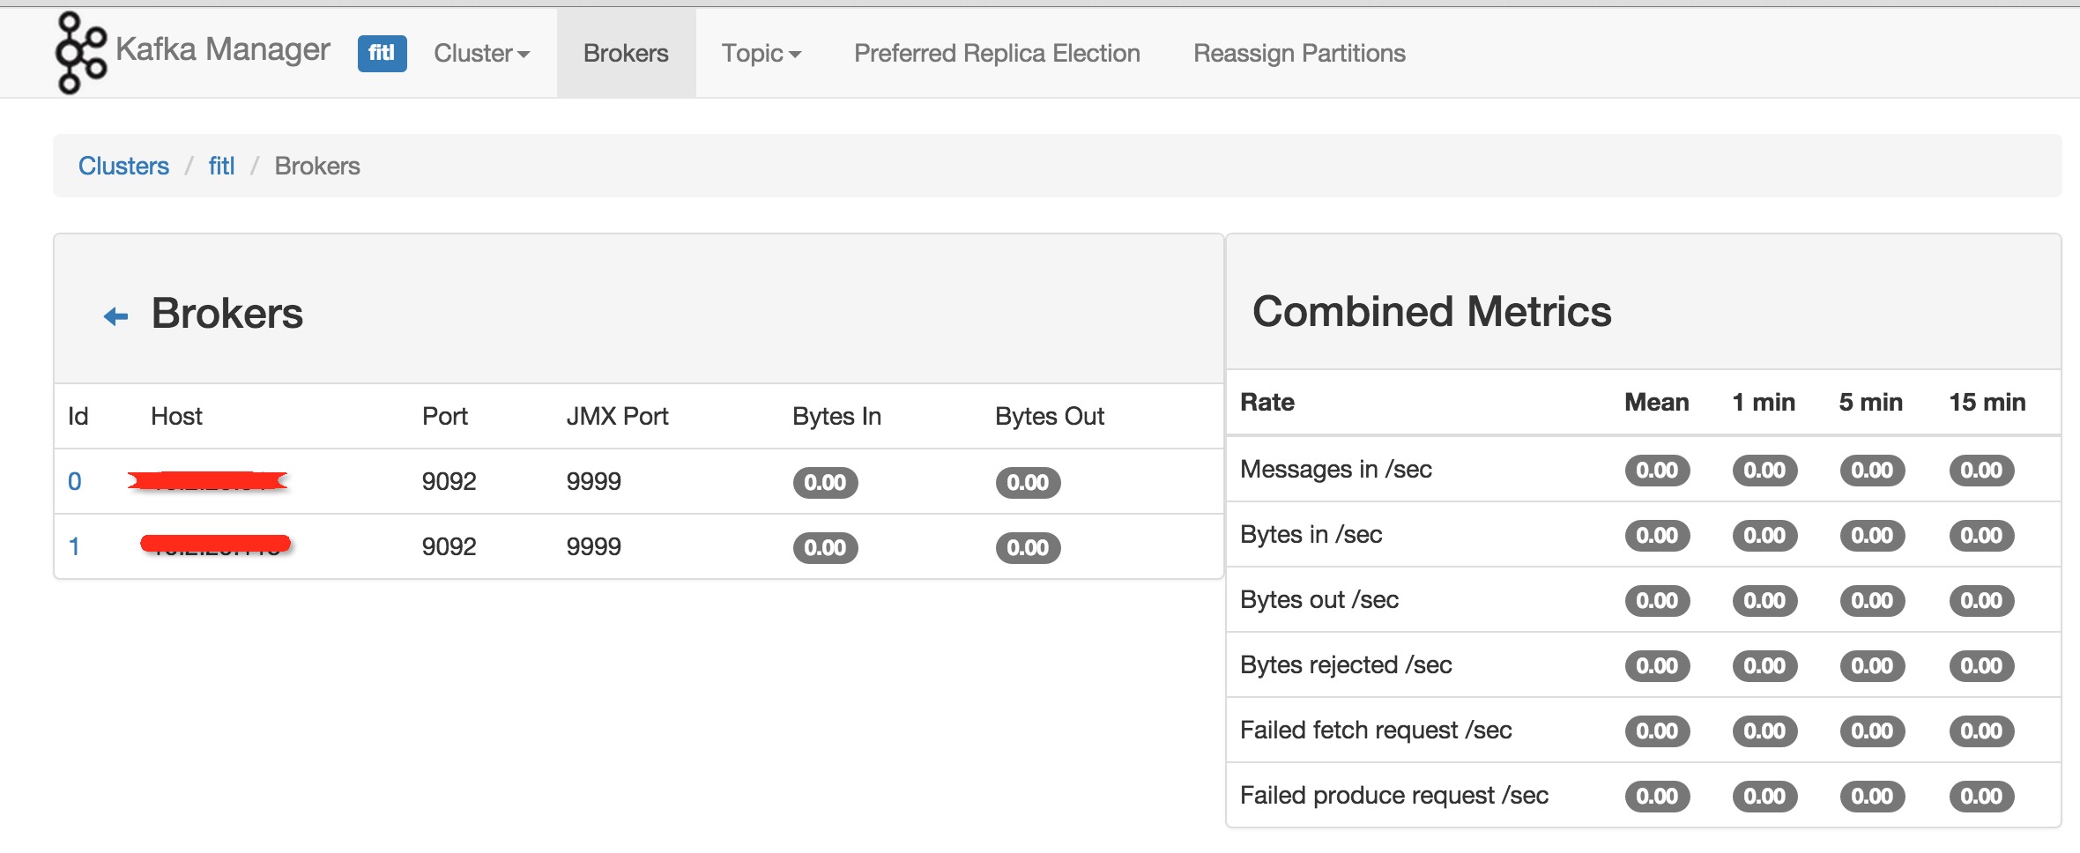Go to Clusters breadcrumb link

(x=123, y=166)
